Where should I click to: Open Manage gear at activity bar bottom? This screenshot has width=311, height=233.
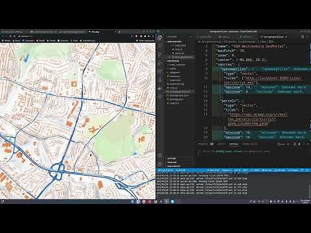(160, 164)
